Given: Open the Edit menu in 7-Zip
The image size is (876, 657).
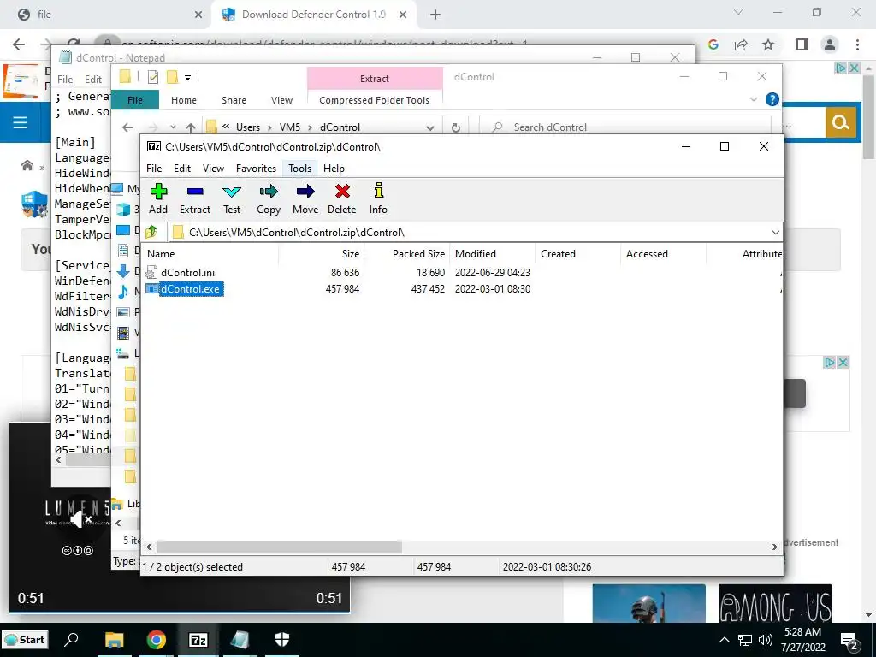Looking at the screenshot, I should tap(182, 169).
